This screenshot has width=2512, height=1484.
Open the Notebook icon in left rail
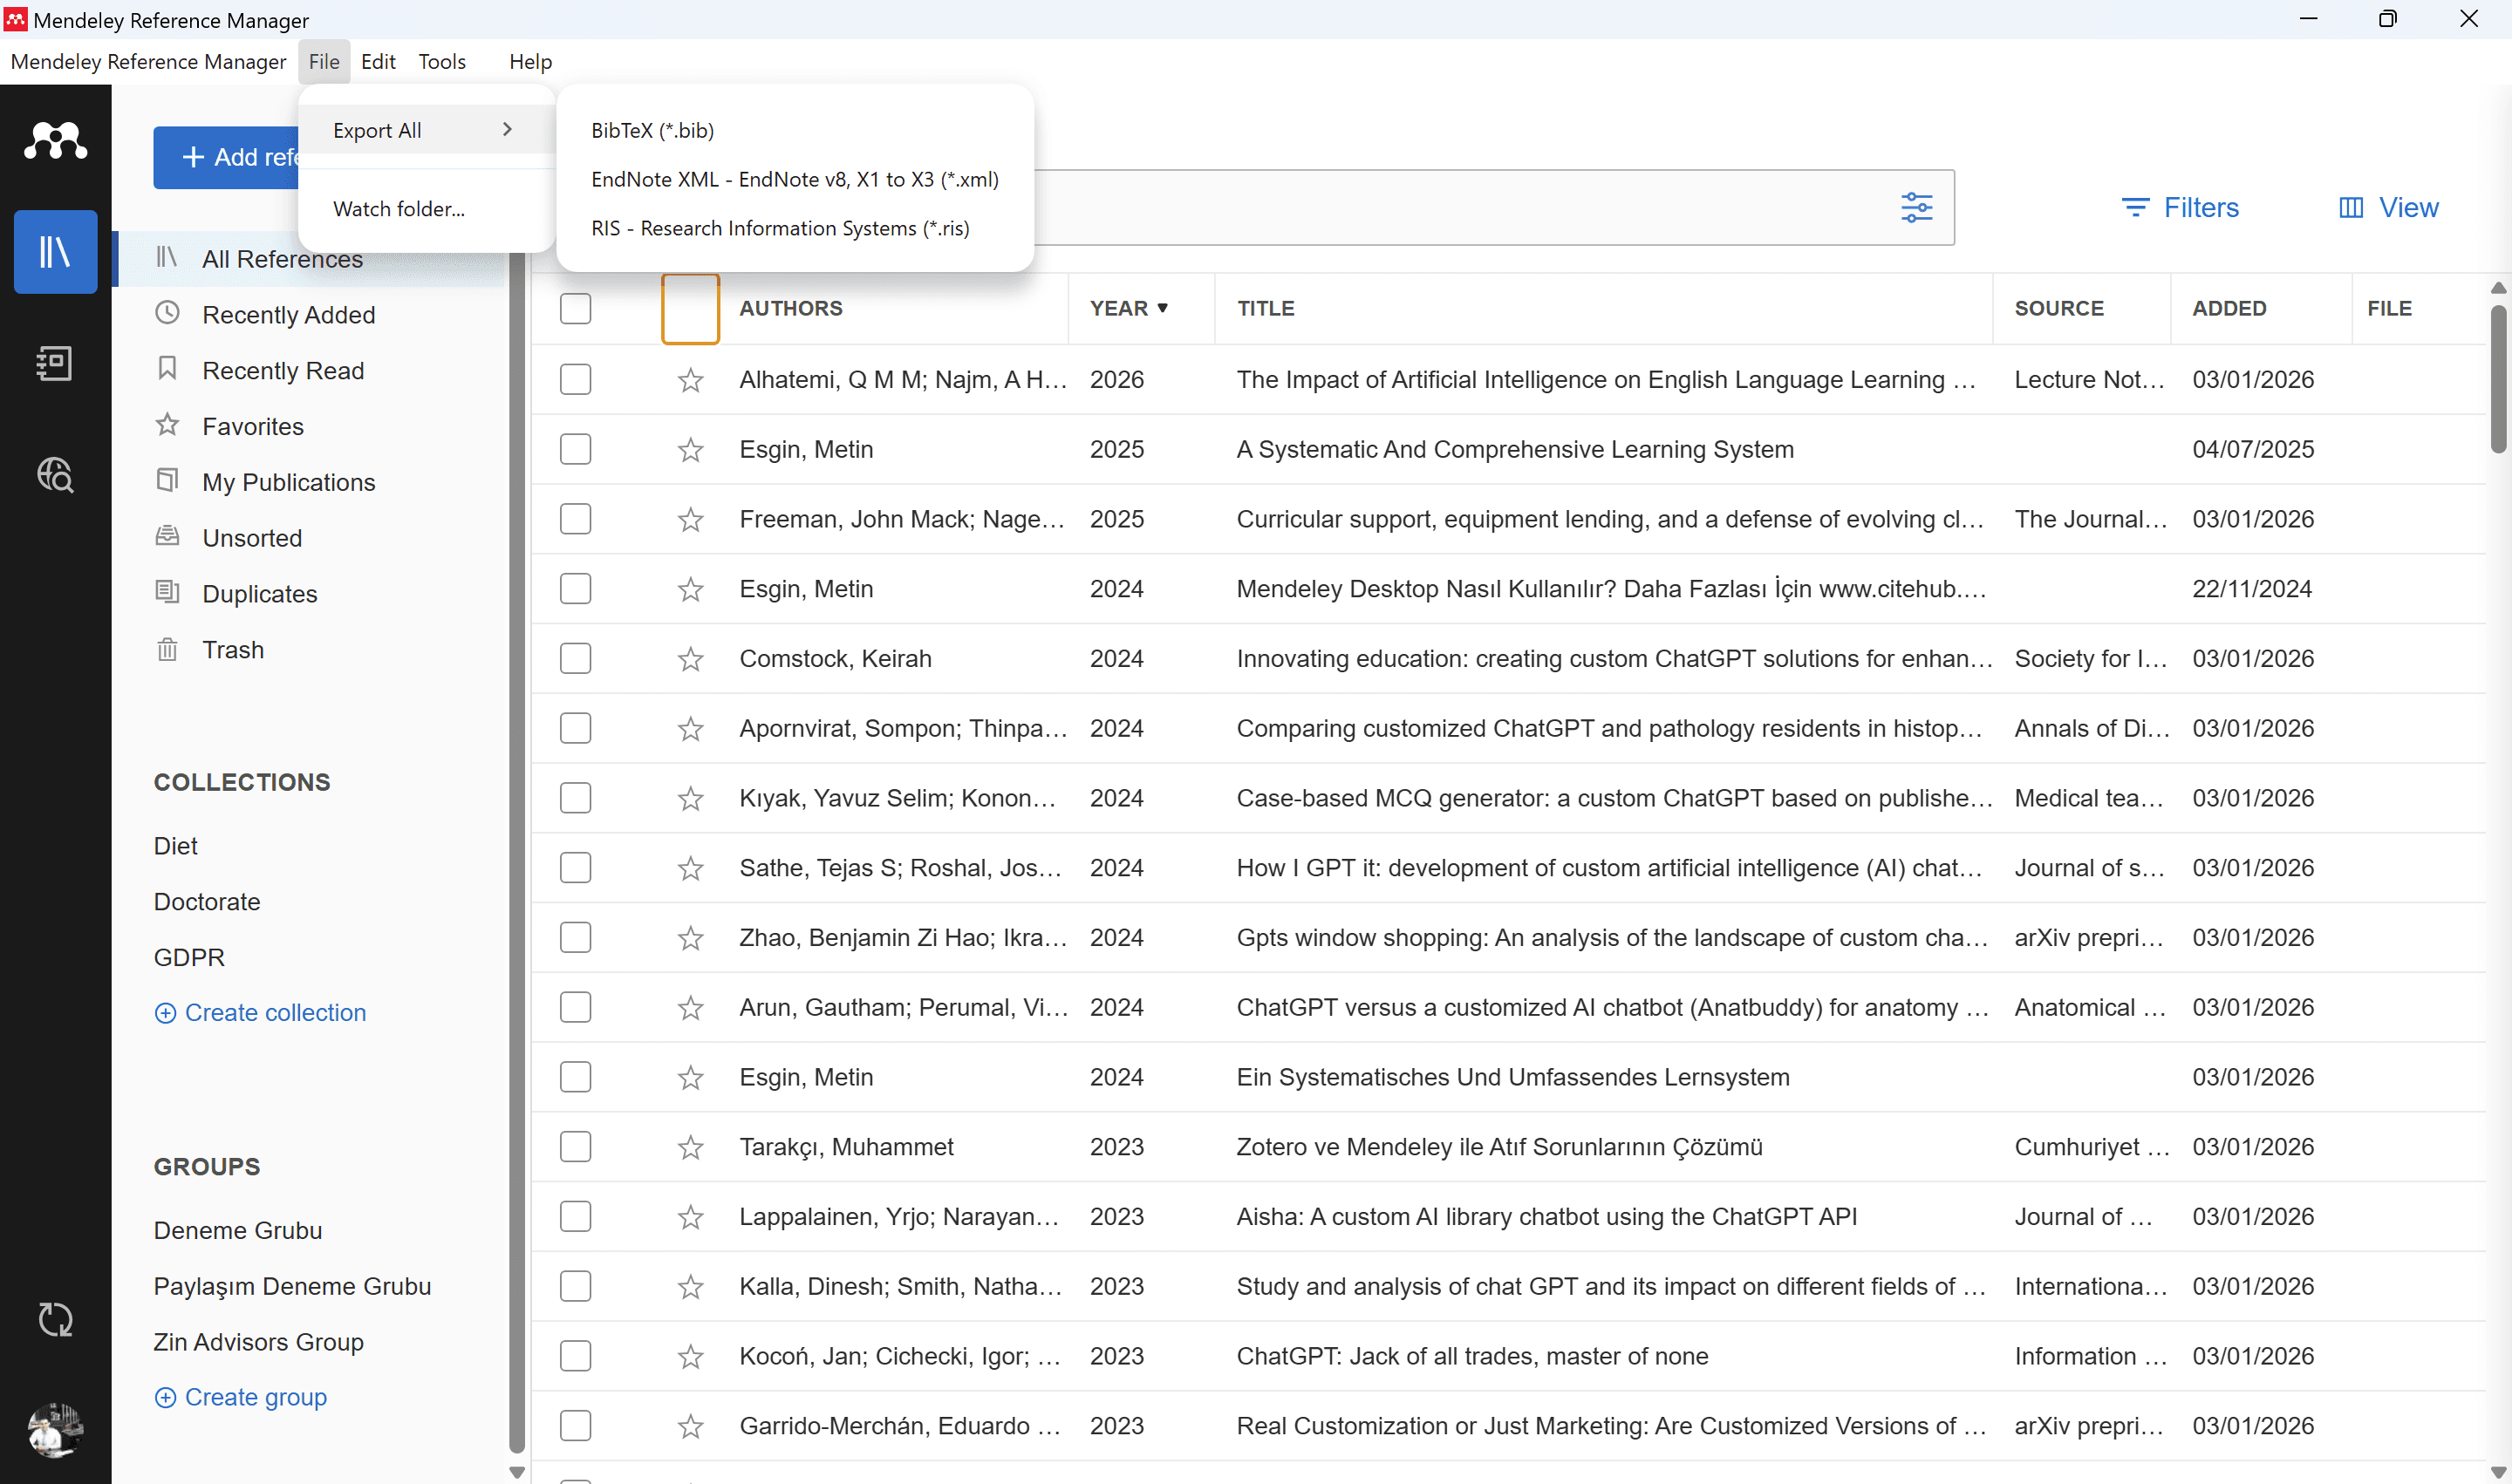(55, 363)
